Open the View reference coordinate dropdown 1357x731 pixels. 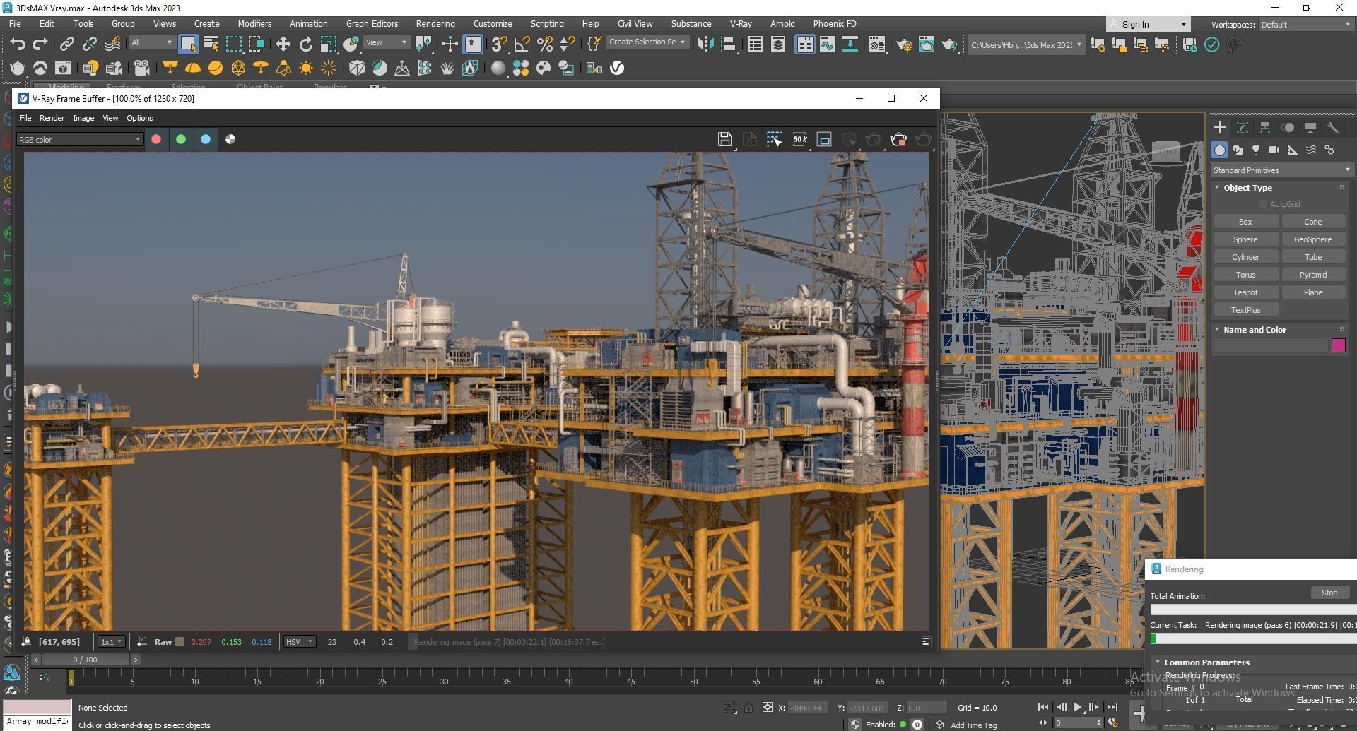386,42
